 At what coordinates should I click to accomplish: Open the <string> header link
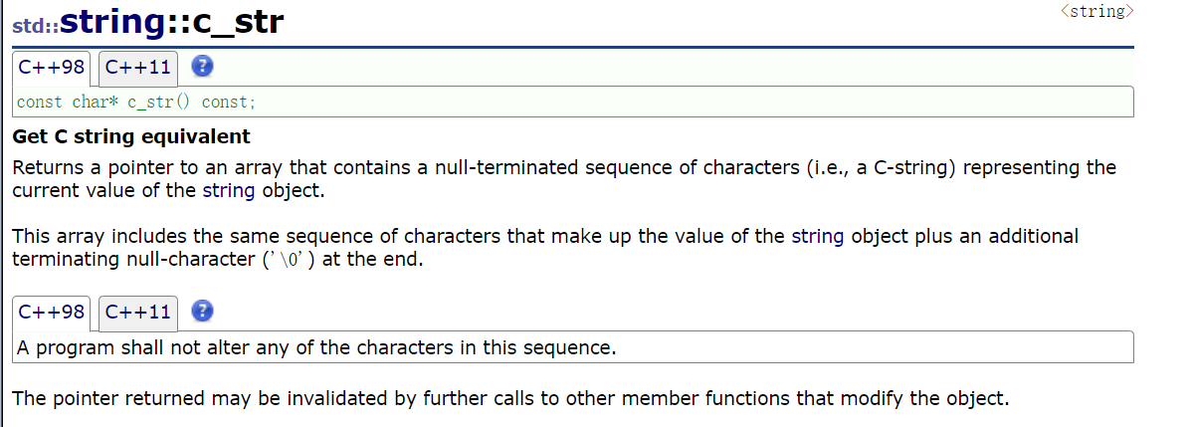coord(1096,12)
